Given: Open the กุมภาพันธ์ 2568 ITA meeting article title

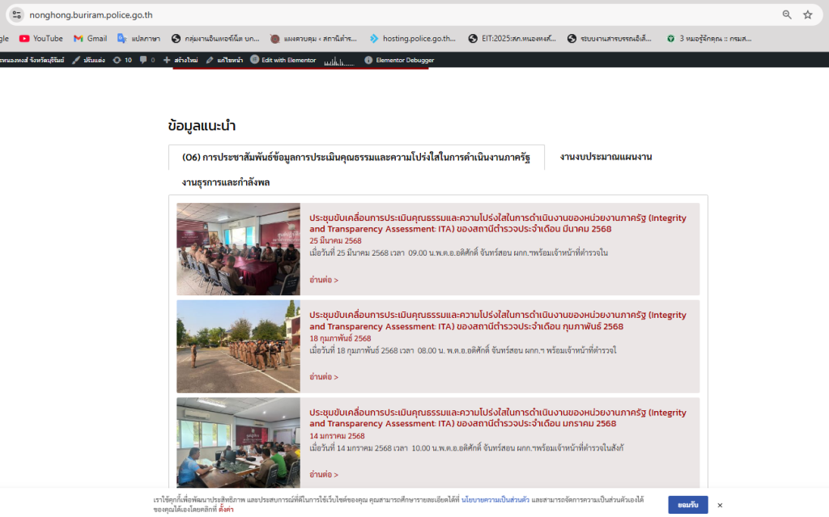Looking at the screenshot, I should pos(497,320).
